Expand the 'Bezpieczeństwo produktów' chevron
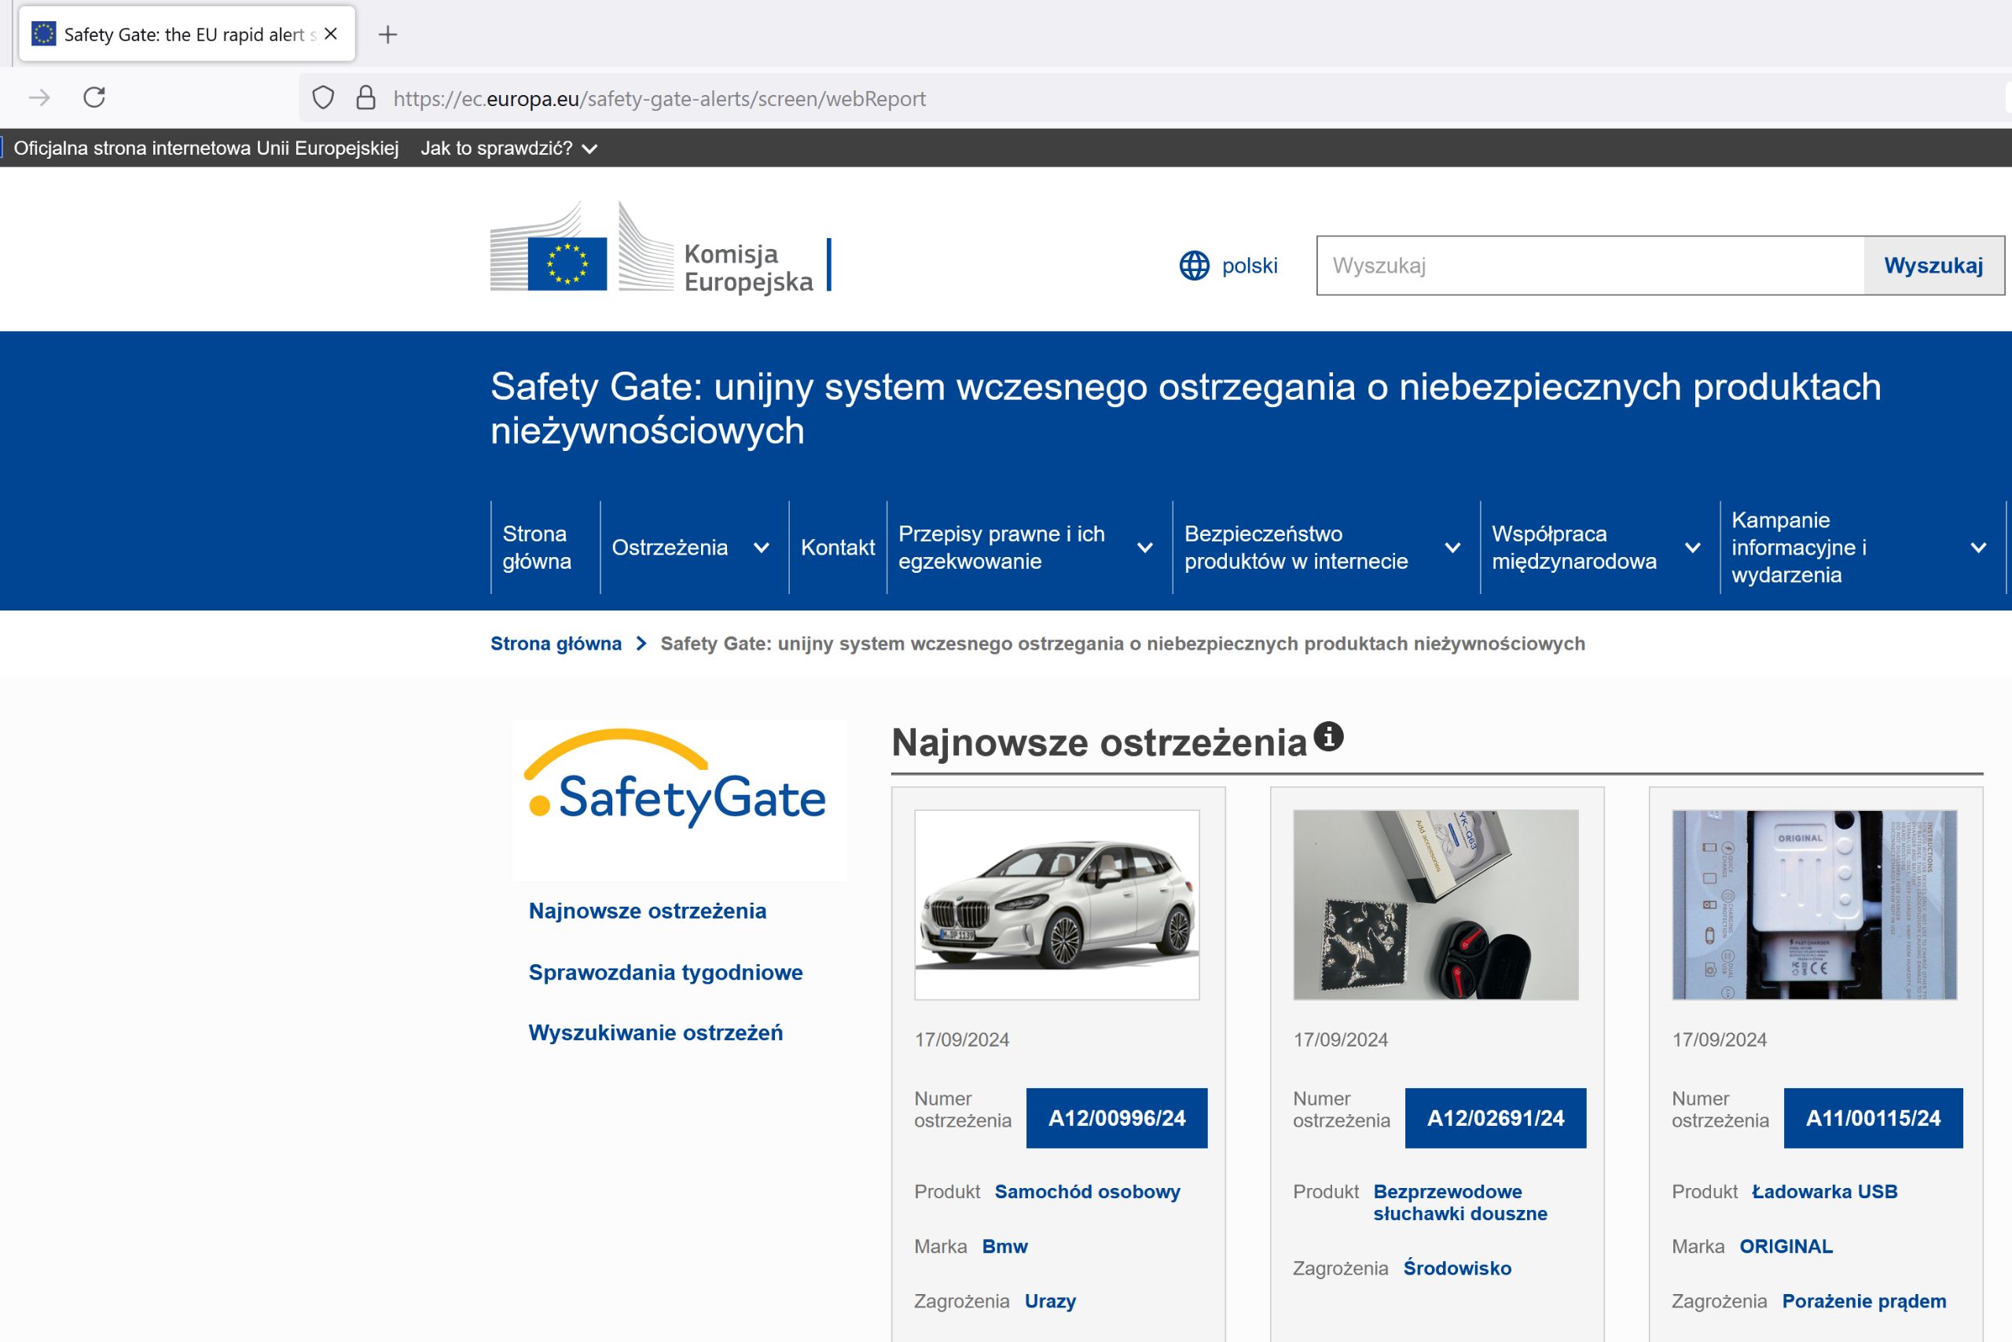 pyautogui.click(x=1453, y=548)
